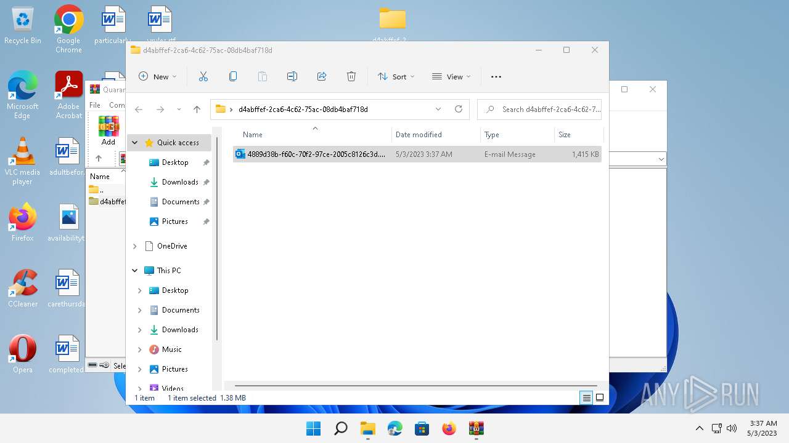This screenshot has height=443, width=789.
Task: Refresh the current folder view
Action: (x=459, y=109)
